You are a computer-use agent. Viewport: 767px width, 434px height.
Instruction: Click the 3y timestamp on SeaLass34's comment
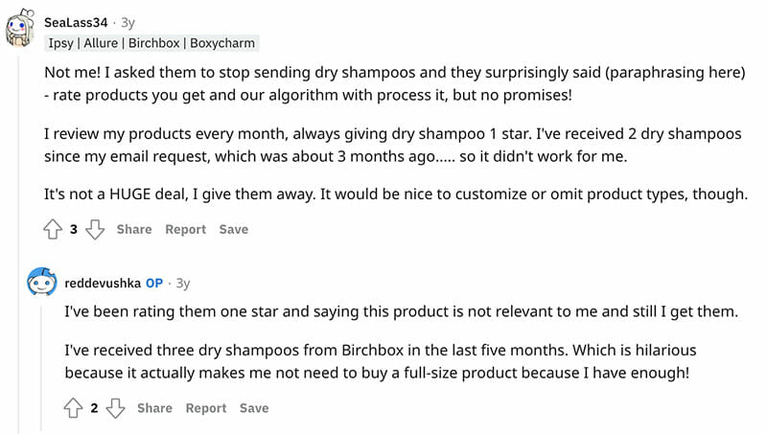128,21
